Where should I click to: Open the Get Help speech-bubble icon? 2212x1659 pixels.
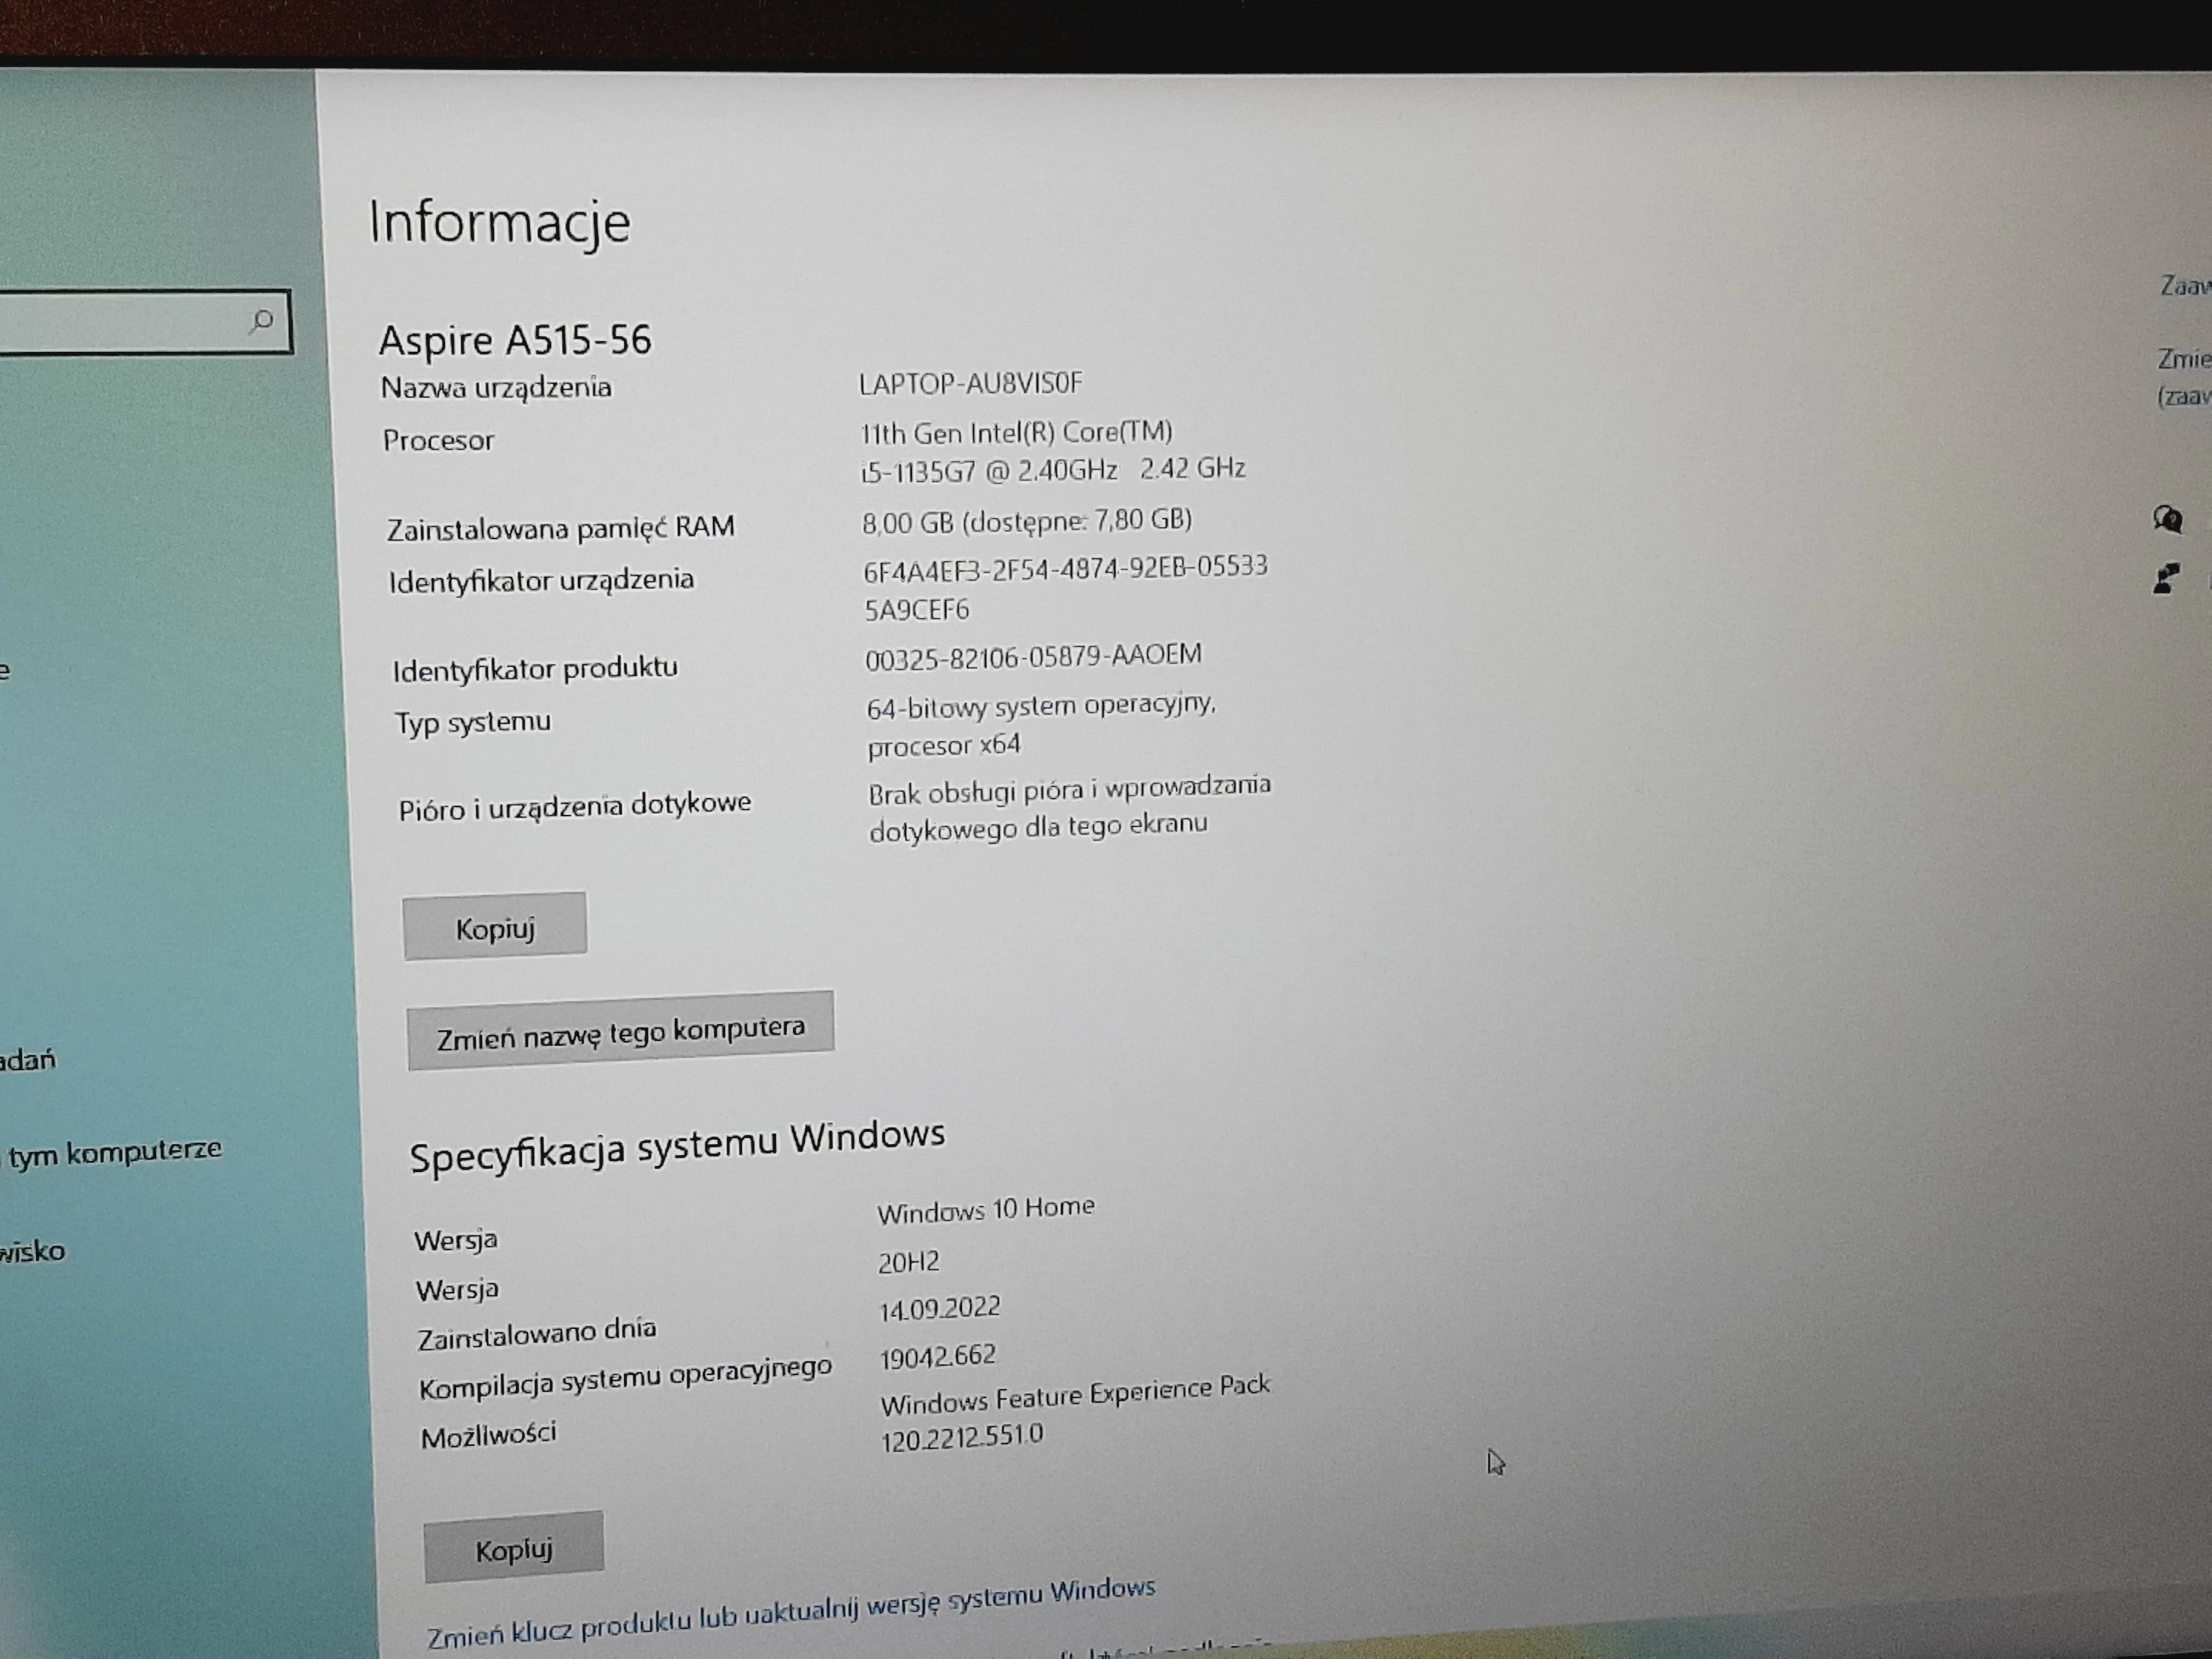[x=2168, y=519]
